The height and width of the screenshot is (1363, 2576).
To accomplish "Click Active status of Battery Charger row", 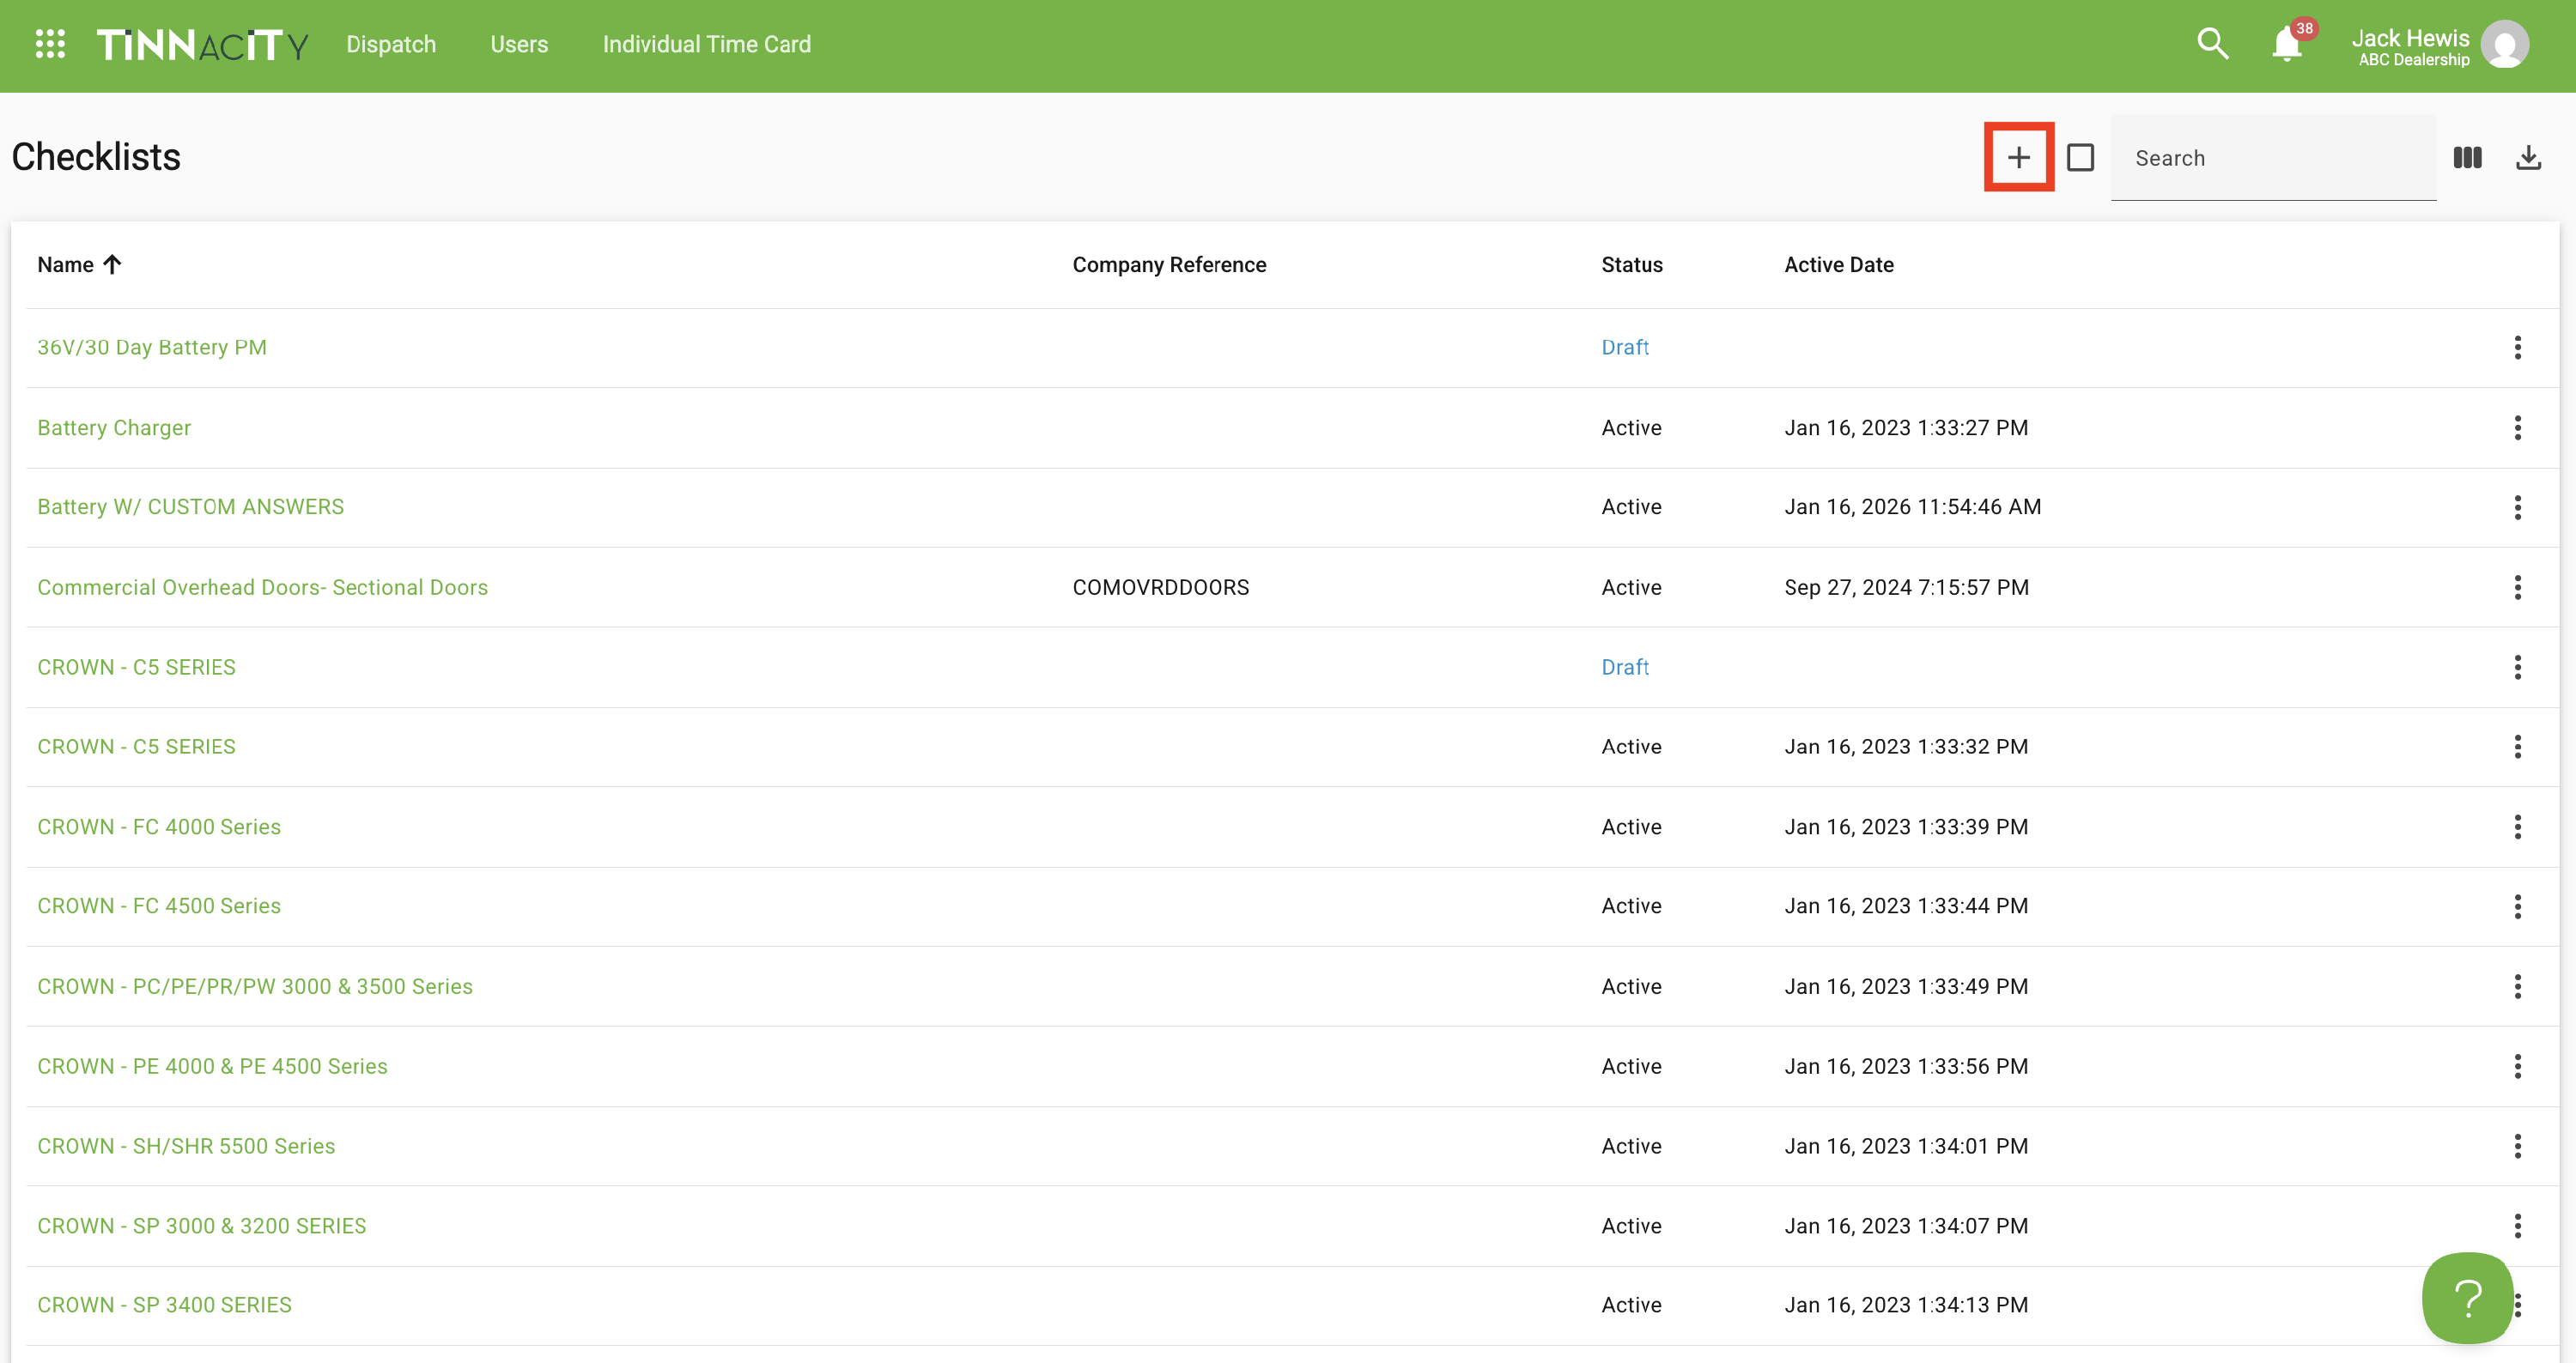I will pos(1631,427).
